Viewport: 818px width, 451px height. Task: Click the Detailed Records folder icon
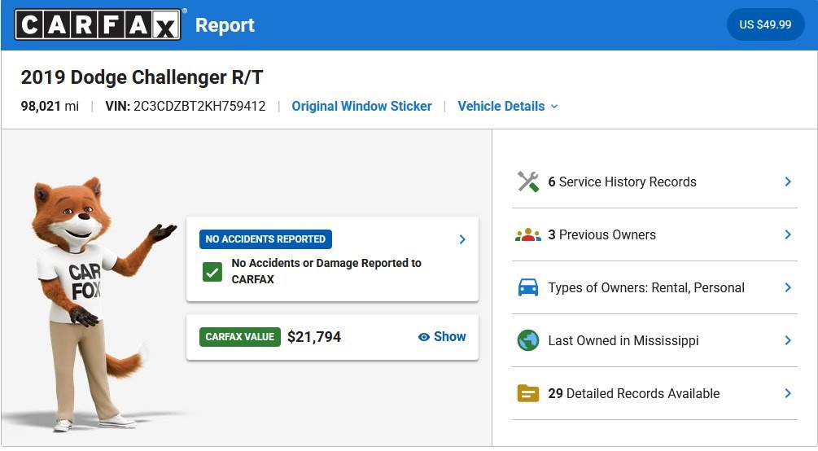528,393
